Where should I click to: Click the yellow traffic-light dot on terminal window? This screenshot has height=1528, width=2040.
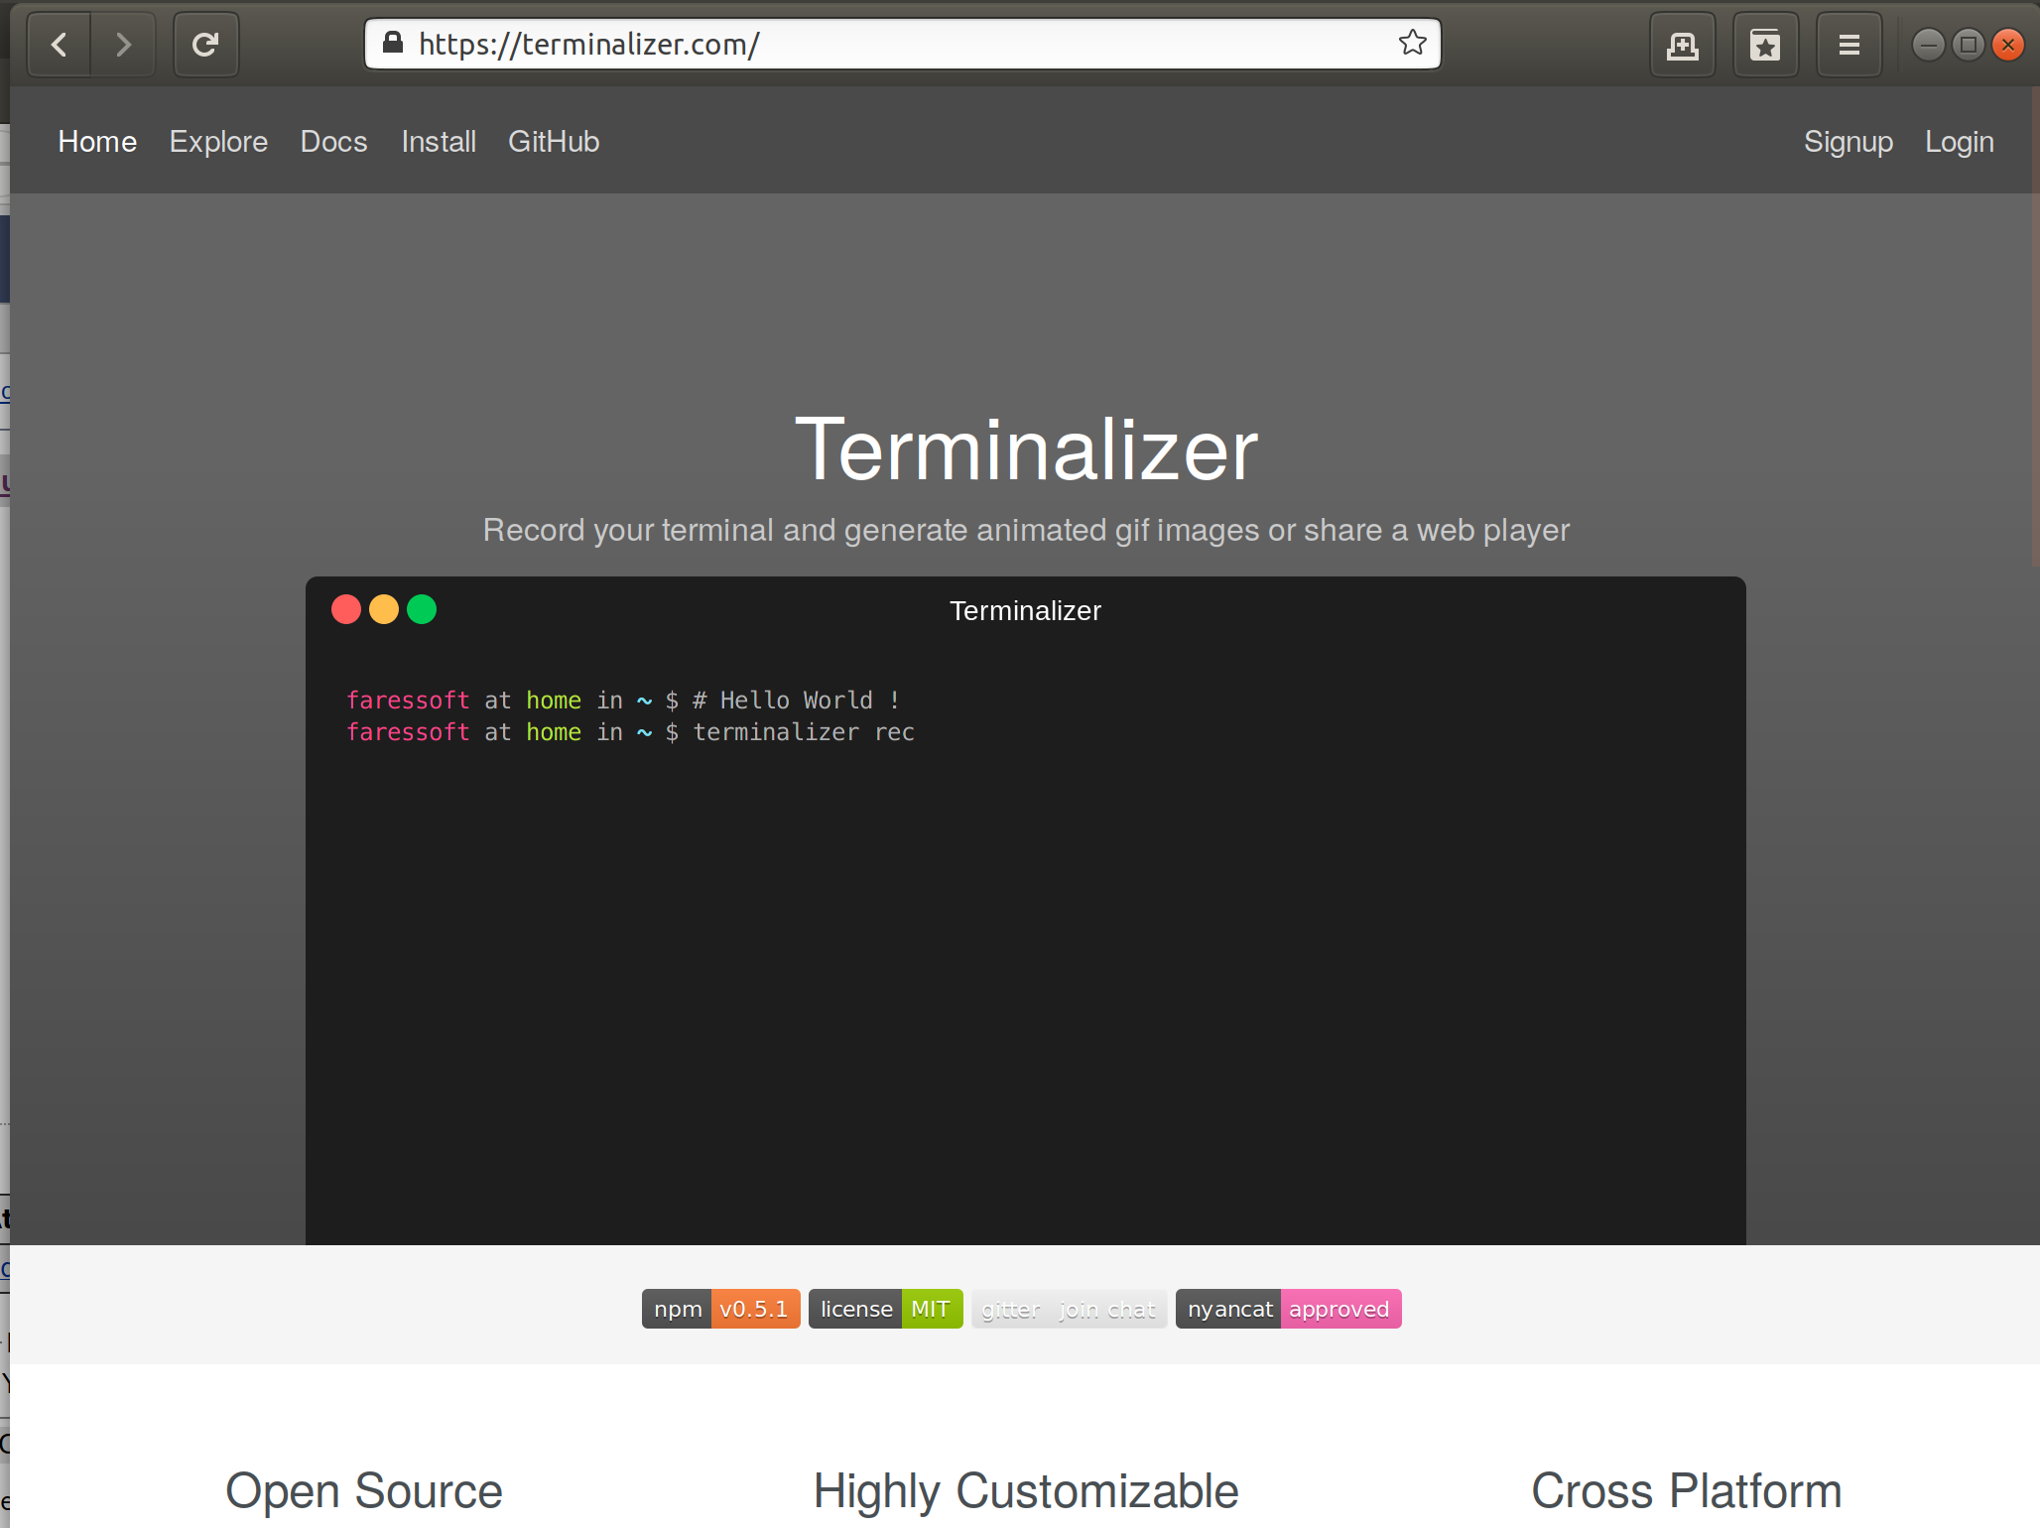tap(384, 609)
